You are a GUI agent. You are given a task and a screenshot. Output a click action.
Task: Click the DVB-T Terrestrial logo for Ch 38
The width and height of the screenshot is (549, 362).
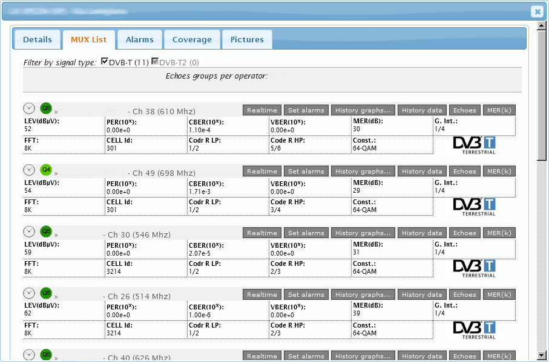click(x=475, y=145)
